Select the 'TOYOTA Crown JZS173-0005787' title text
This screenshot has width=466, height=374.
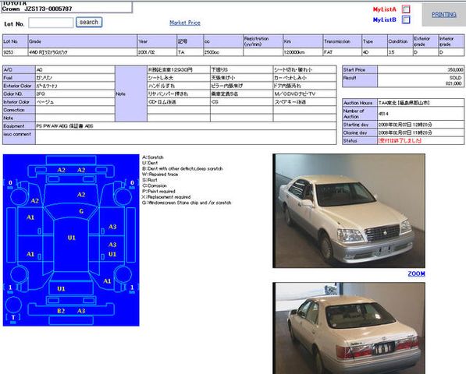[37, 6]
